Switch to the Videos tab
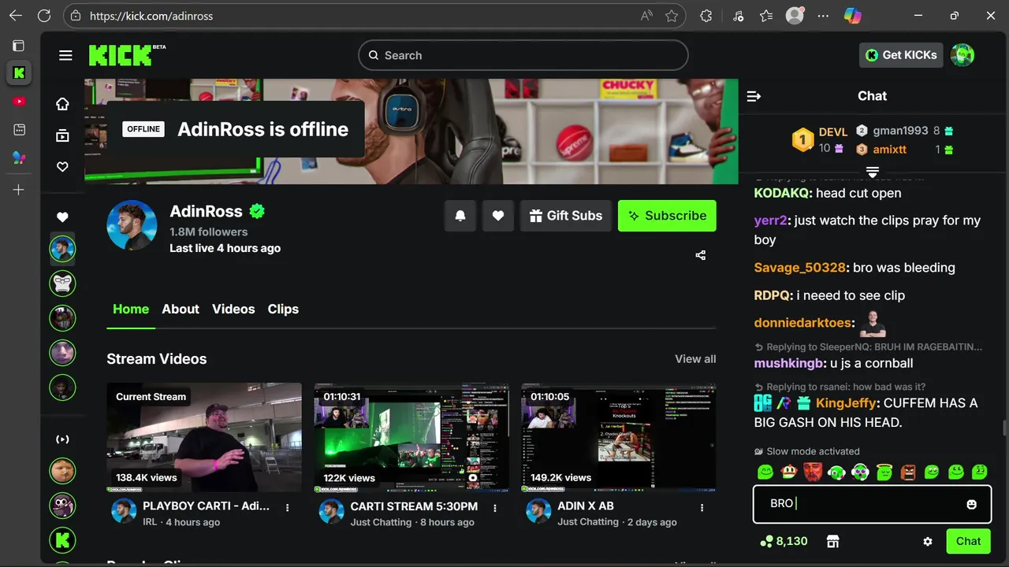Viewport: 1009px width, 567px height. click(233, 309)
